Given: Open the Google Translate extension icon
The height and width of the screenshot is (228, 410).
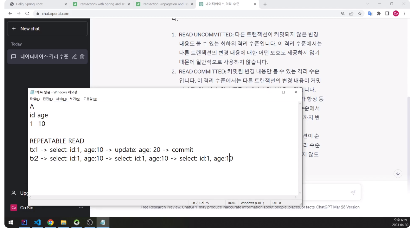Looking at the screenshot, I should 370,14.
